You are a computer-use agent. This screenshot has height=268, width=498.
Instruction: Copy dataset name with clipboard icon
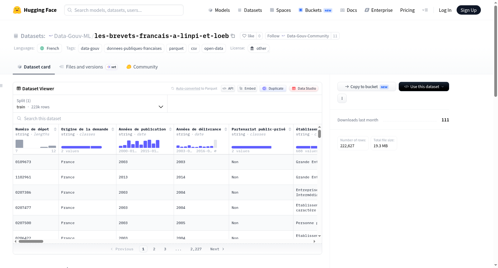pos(233,36)
